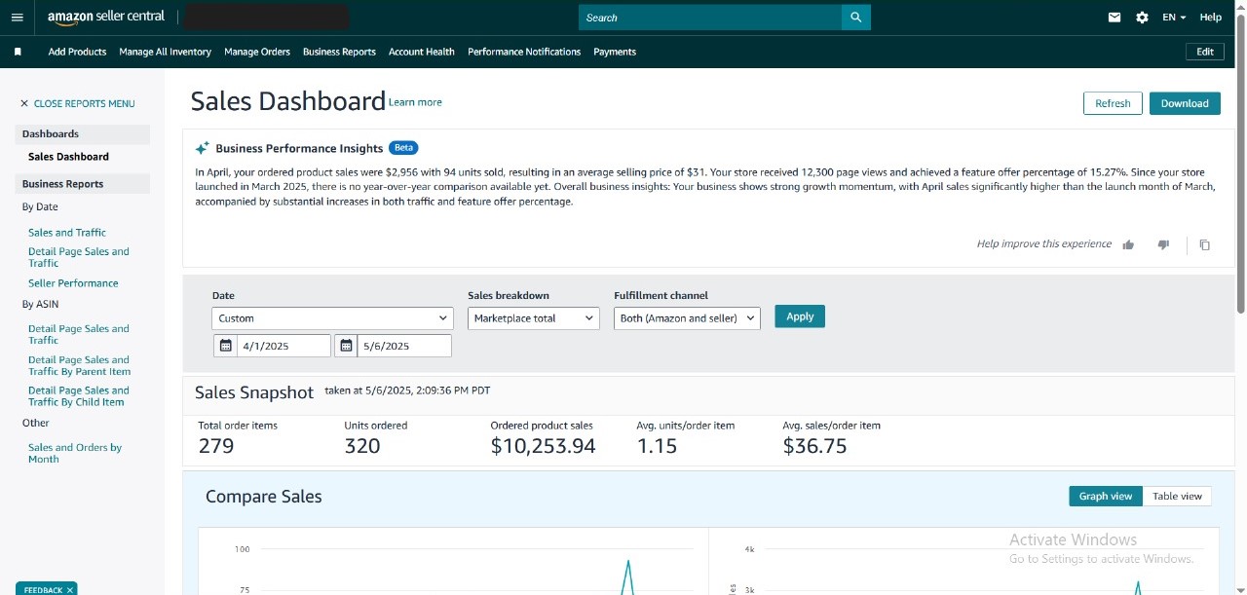Open the Sales and Traffic report
This screenshot has width=1247, height=595.
pos(67,233)
